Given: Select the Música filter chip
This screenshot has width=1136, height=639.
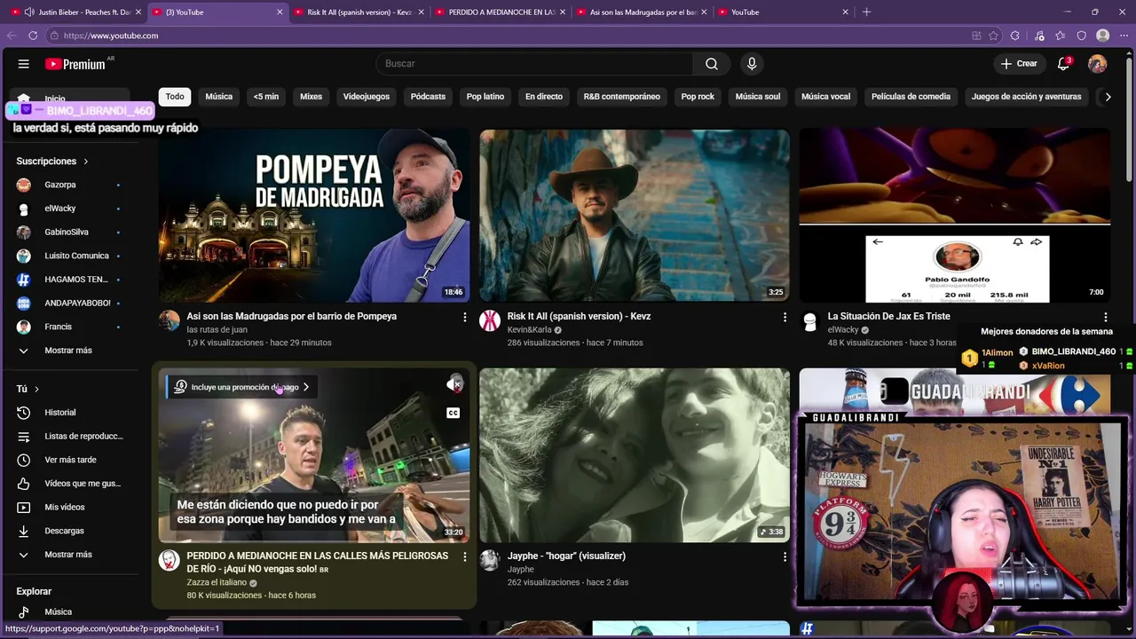Looking at the screenshot, I should [219, 97].
